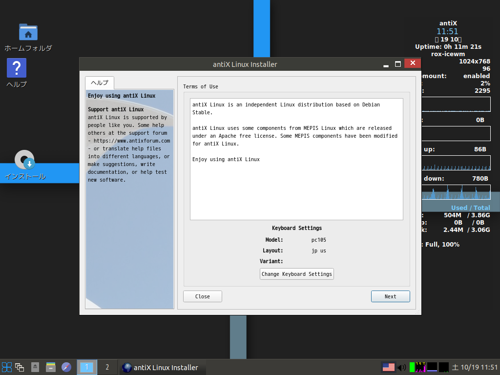Click the 'jp us' layout value

(x=318, y=250)
